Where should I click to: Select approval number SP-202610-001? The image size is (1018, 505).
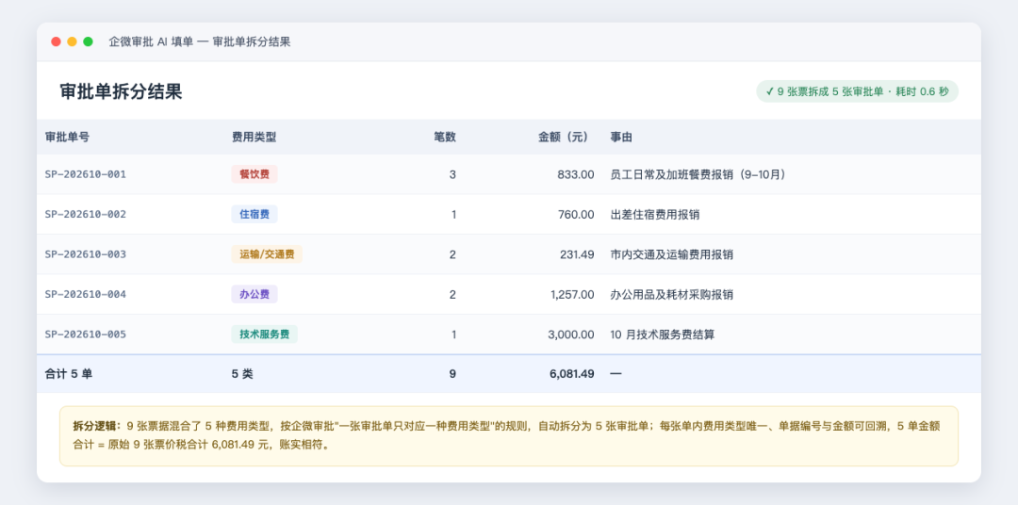tap(86, 174)
